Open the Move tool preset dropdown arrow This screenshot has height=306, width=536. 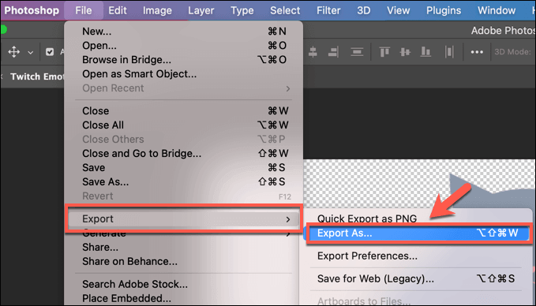tap(31, 53)
